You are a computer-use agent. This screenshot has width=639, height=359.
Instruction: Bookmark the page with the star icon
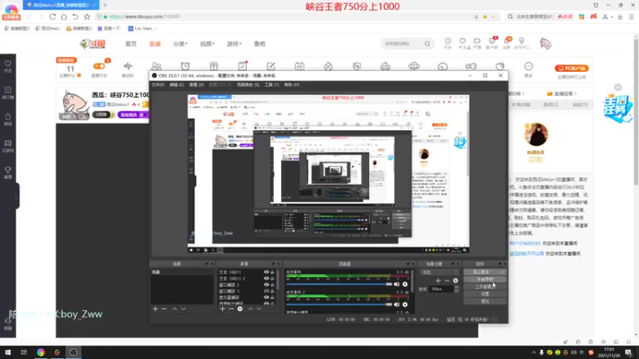tap(87, 17)
